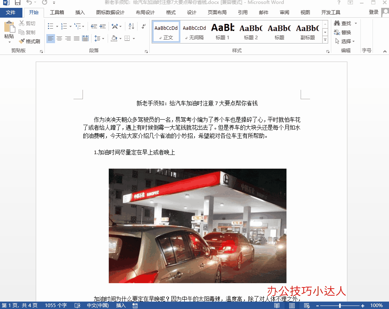Screen dimensions: 389x309
Task: Save document with floppy disk icon
Action: (18, 3)
